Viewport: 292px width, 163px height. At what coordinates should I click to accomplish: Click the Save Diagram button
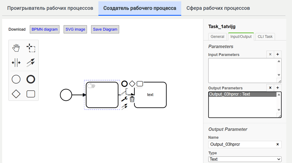coord(105,29)
